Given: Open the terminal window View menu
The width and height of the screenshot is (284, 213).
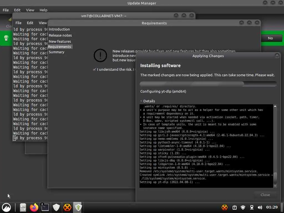Looking at the screenshot, I should [43, 23].
